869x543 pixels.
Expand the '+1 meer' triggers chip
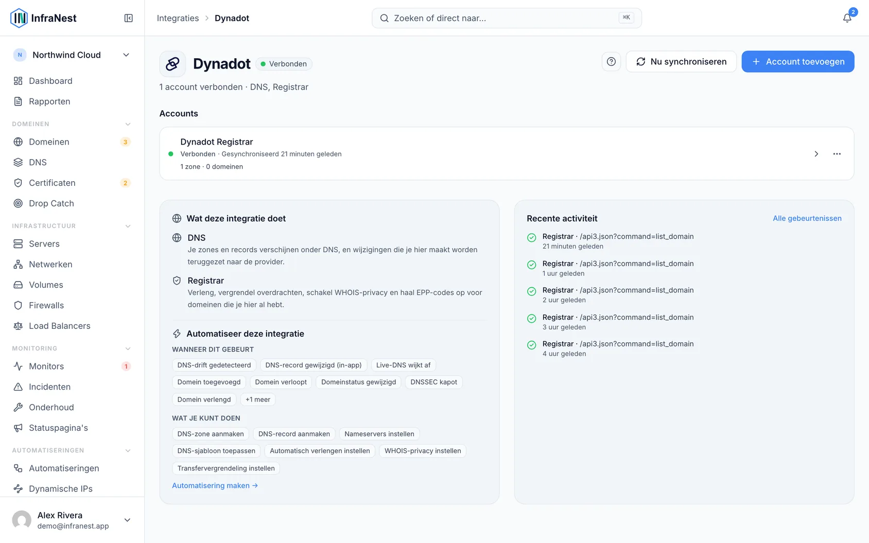258,399
